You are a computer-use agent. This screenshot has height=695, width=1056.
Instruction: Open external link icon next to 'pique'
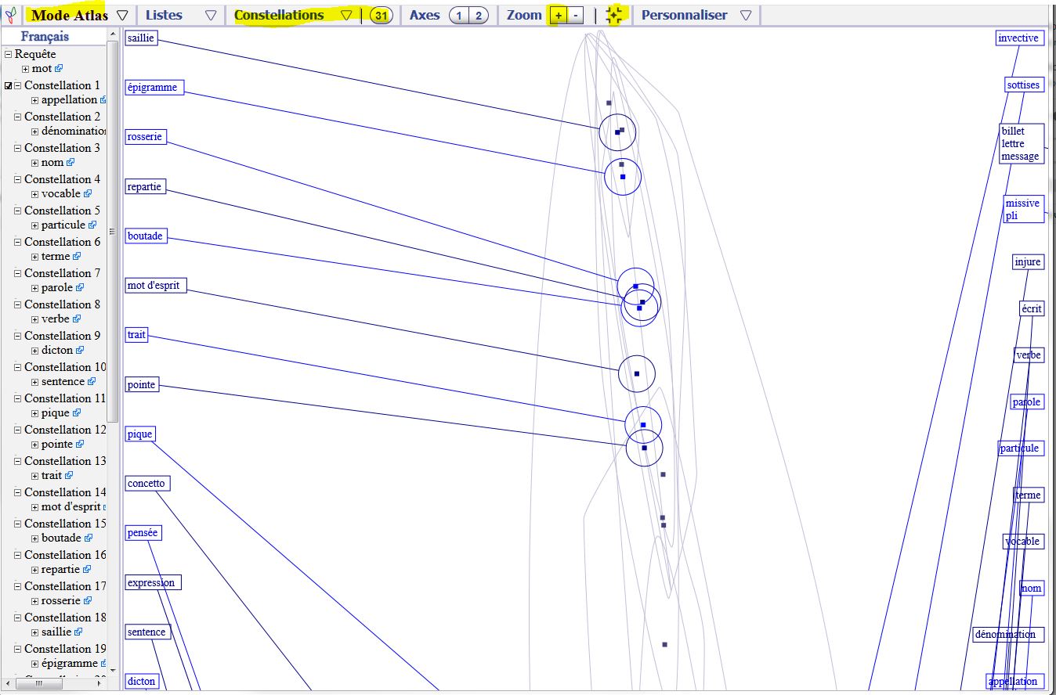[77, 413]
